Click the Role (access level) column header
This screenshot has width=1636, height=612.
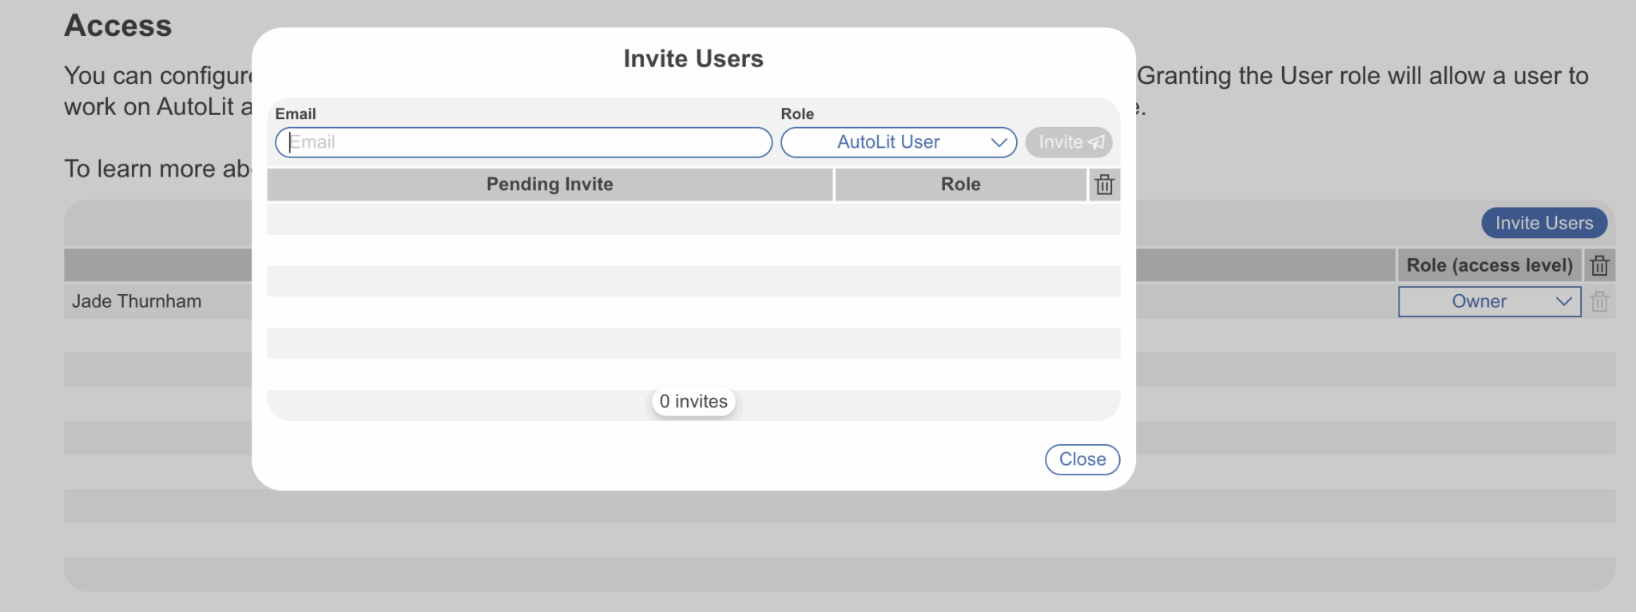1490,265
